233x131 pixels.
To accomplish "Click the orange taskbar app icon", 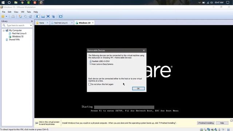I will pos(35,3).
